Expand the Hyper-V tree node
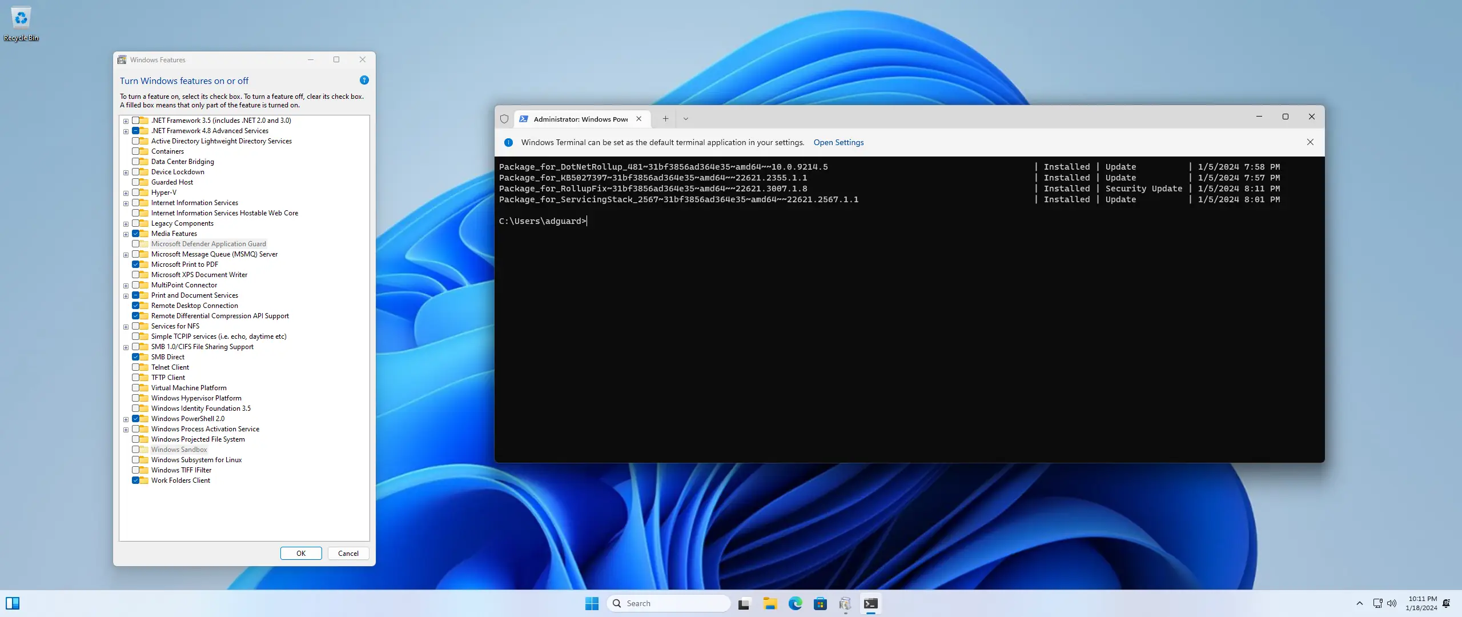 pos(126,193)
